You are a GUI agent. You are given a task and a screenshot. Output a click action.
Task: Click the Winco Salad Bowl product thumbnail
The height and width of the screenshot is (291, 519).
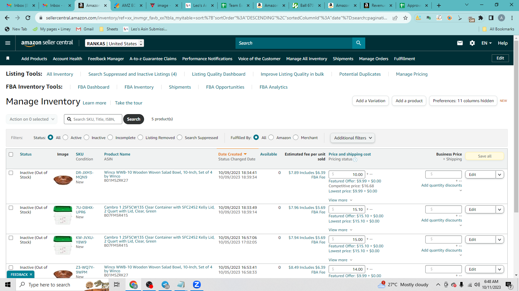63,179
